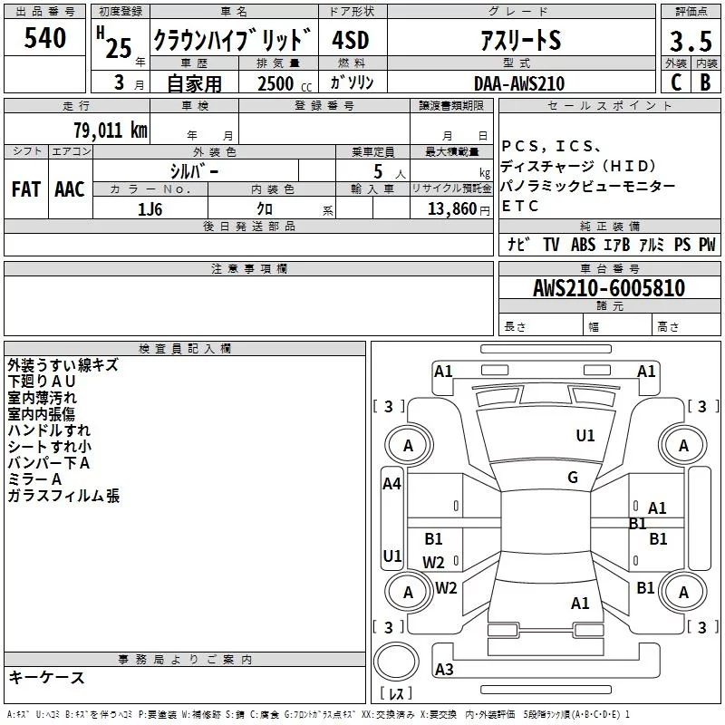Select セールスポイント section header
The height and width of the screenshot is (725, 725).
609,106
